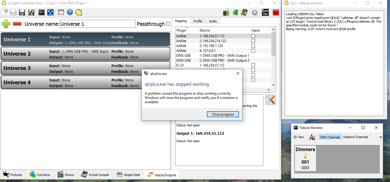The height and width of the screenshot is (182, 390).
Task: Open the Functions tab
Action: [40, 175]
